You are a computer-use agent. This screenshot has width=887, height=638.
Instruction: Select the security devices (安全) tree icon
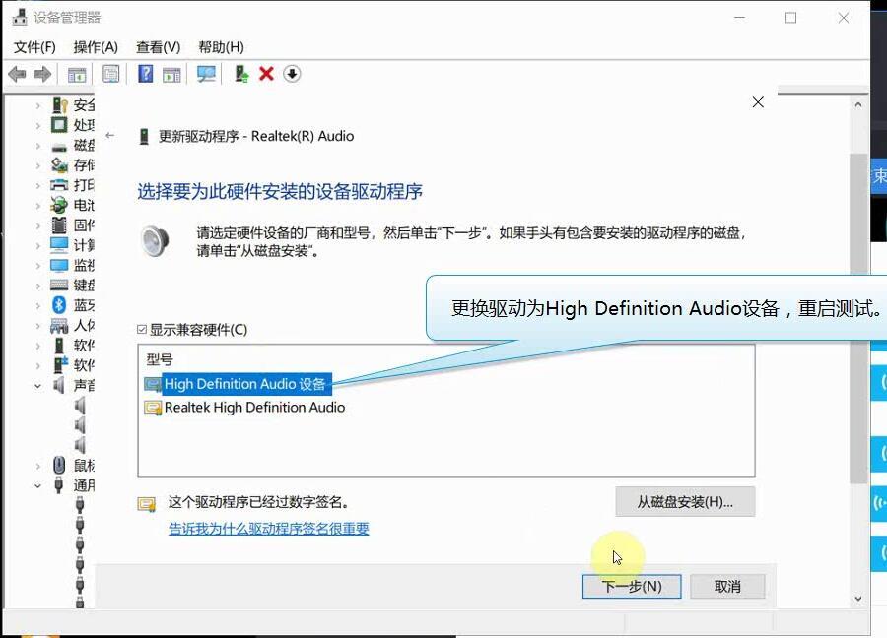pyautogui.click(x=59, y=105)
